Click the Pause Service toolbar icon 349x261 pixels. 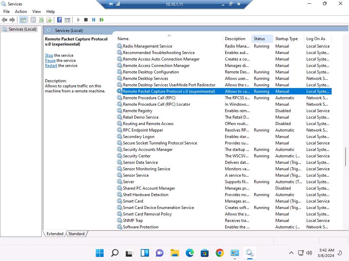pos(94,20)
